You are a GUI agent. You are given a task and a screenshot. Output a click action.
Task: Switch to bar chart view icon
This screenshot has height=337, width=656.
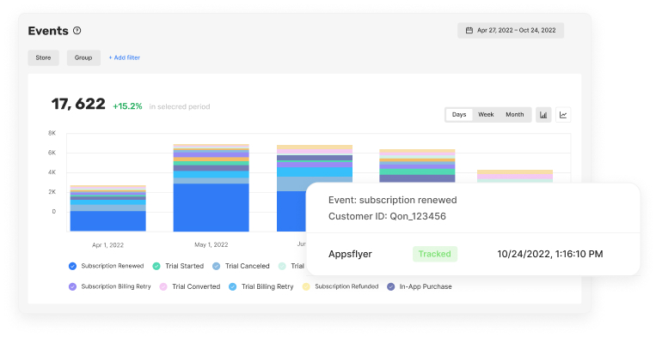pos(543,115)
